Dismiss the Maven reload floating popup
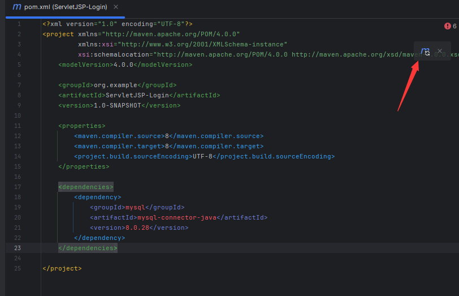459x296 pixels. pyautogui.click(x=440, y=51)
